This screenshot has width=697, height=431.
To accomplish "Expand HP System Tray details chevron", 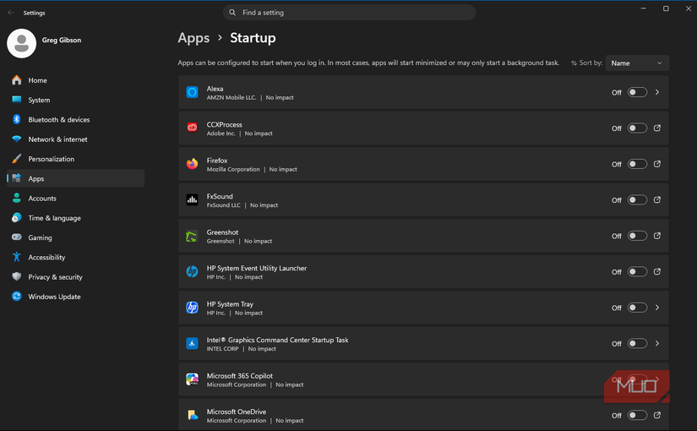I will click(x=657, y=308).
